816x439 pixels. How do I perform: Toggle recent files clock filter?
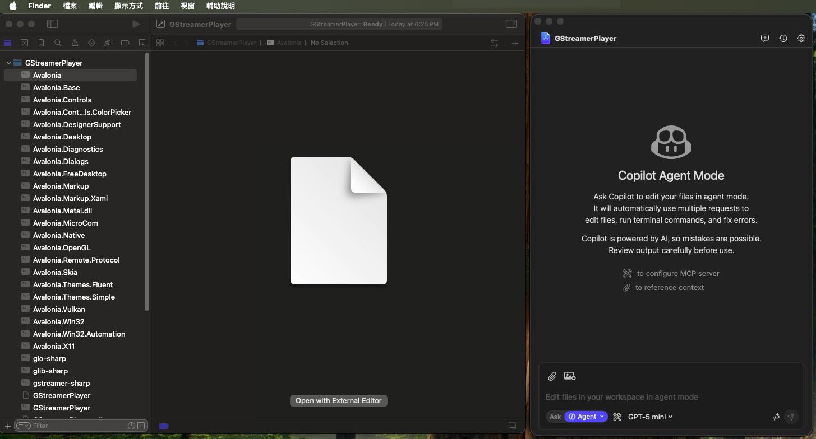click(x=131, y=426)
